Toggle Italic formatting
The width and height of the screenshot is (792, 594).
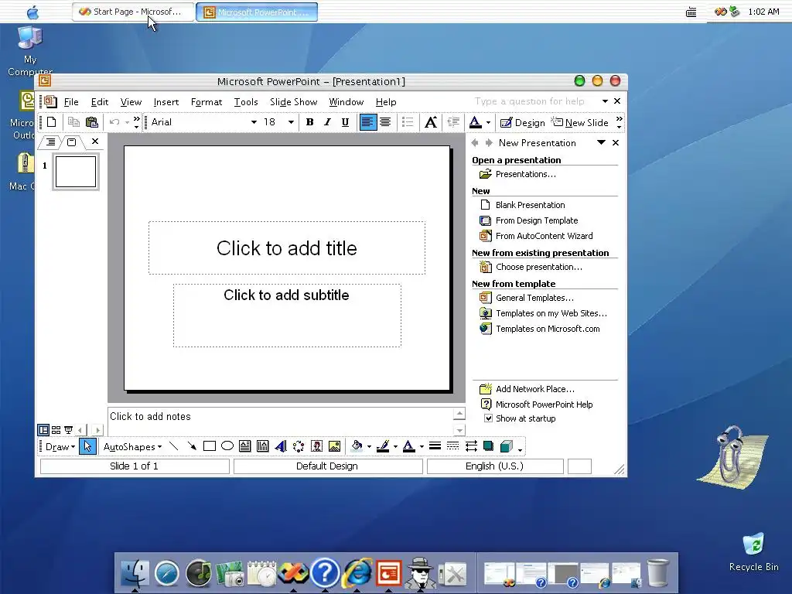(327, 122)
